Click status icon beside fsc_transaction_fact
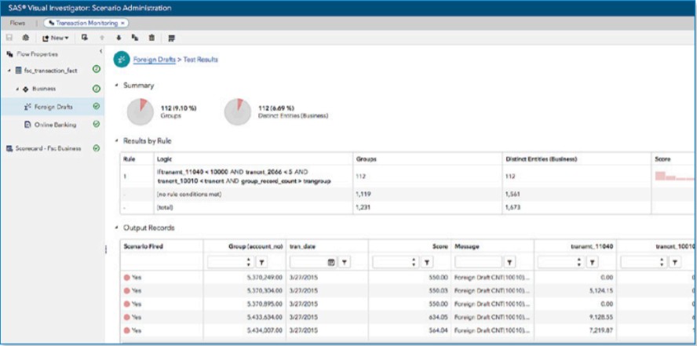 tap(97, 69)
